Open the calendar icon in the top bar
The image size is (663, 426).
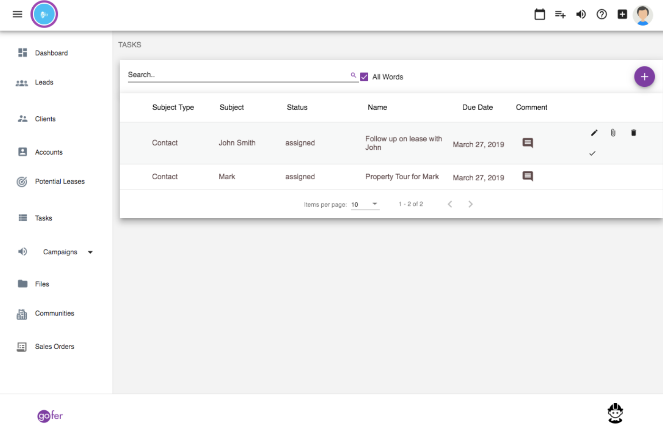point(540,14)
